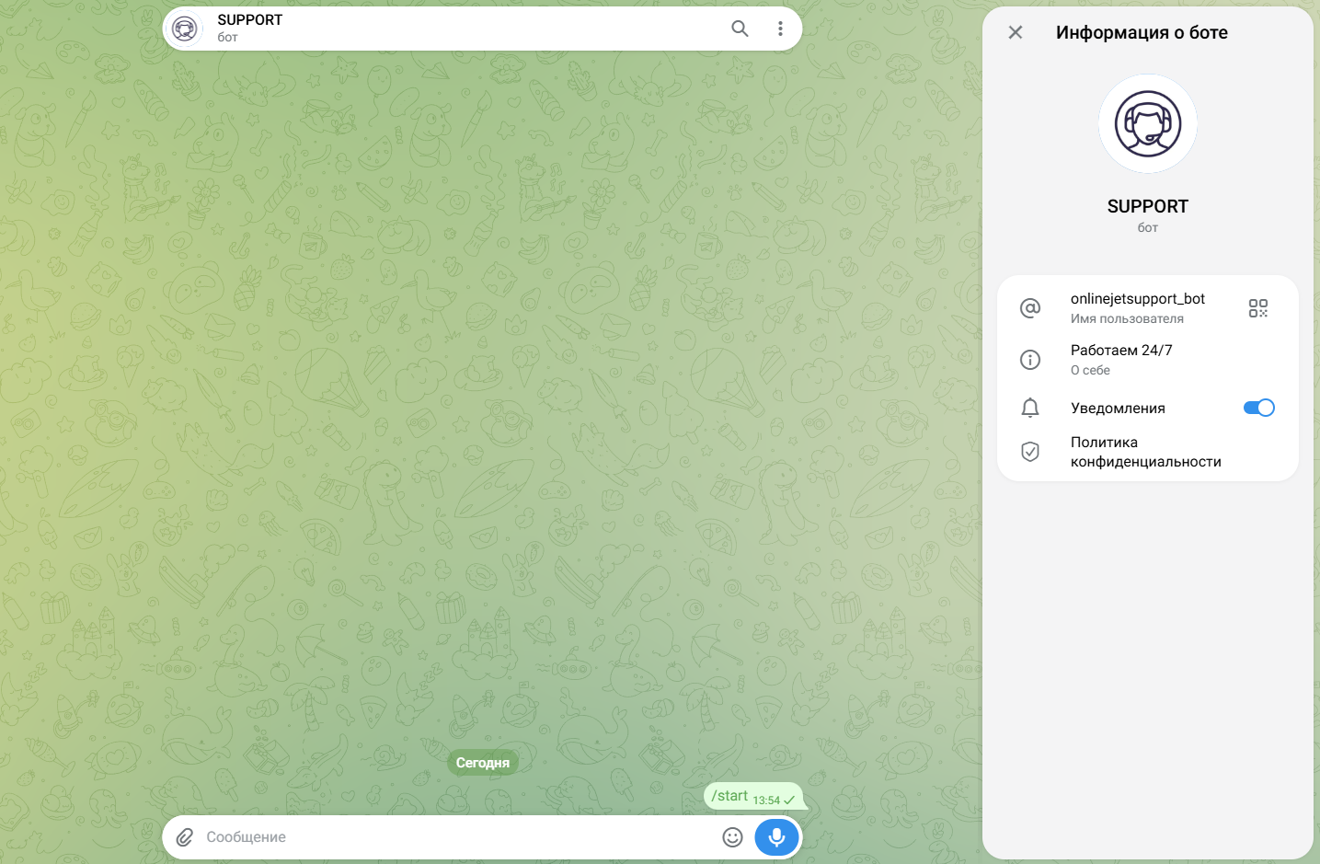Show QR code for onlinejetsupport_bot
Viewport: 1320px width, 864px height.
[1258, 308]
